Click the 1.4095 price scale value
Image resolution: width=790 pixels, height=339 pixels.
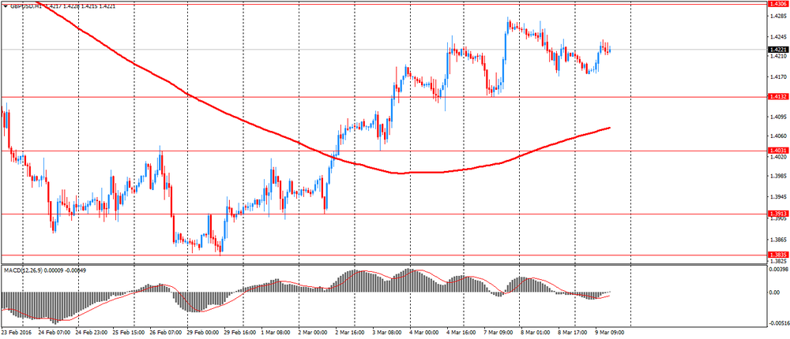tap(779, 117)
